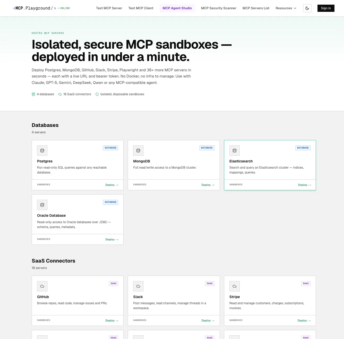
Task: Toggle dark mode with the moon icon
Action: click(x=307, y=8)
